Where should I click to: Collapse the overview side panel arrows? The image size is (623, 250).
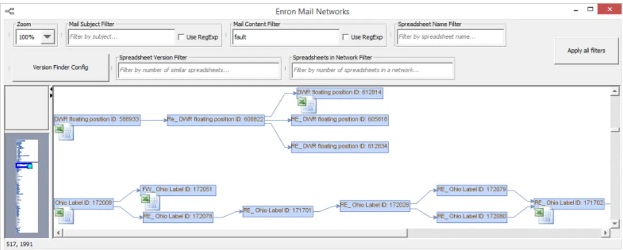(x=51, y=92)
